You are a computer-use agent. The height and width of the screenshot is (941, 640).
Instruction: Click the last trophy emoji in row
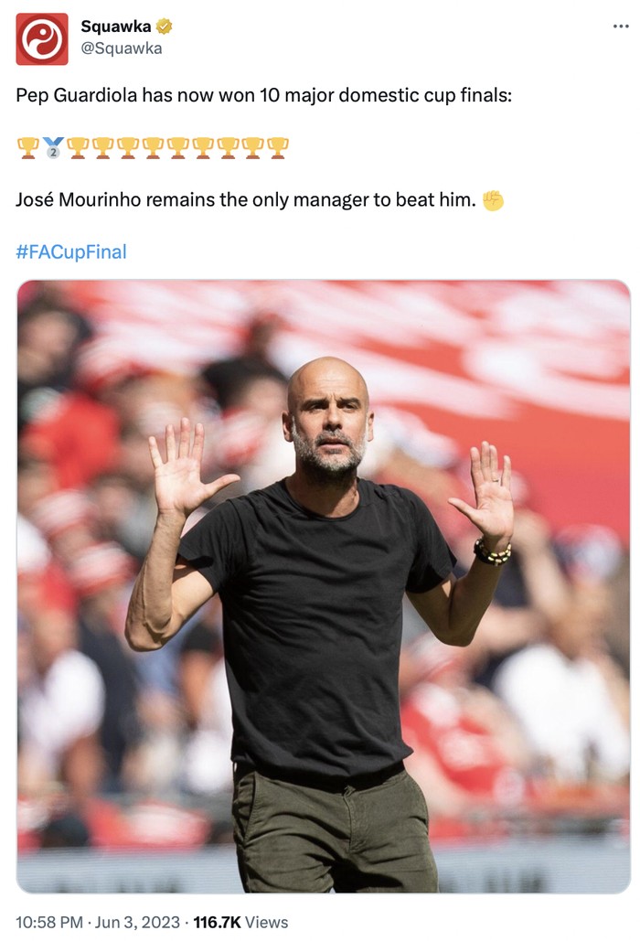pos(278,147)
